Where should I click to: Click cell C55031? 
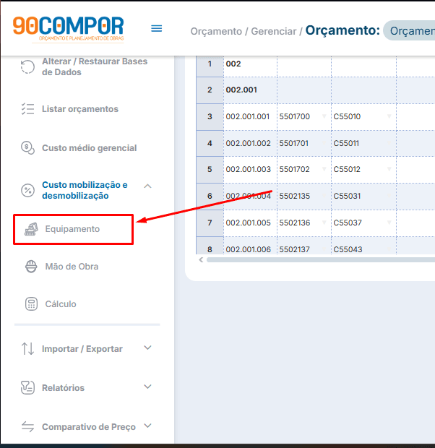coord(364,196)
